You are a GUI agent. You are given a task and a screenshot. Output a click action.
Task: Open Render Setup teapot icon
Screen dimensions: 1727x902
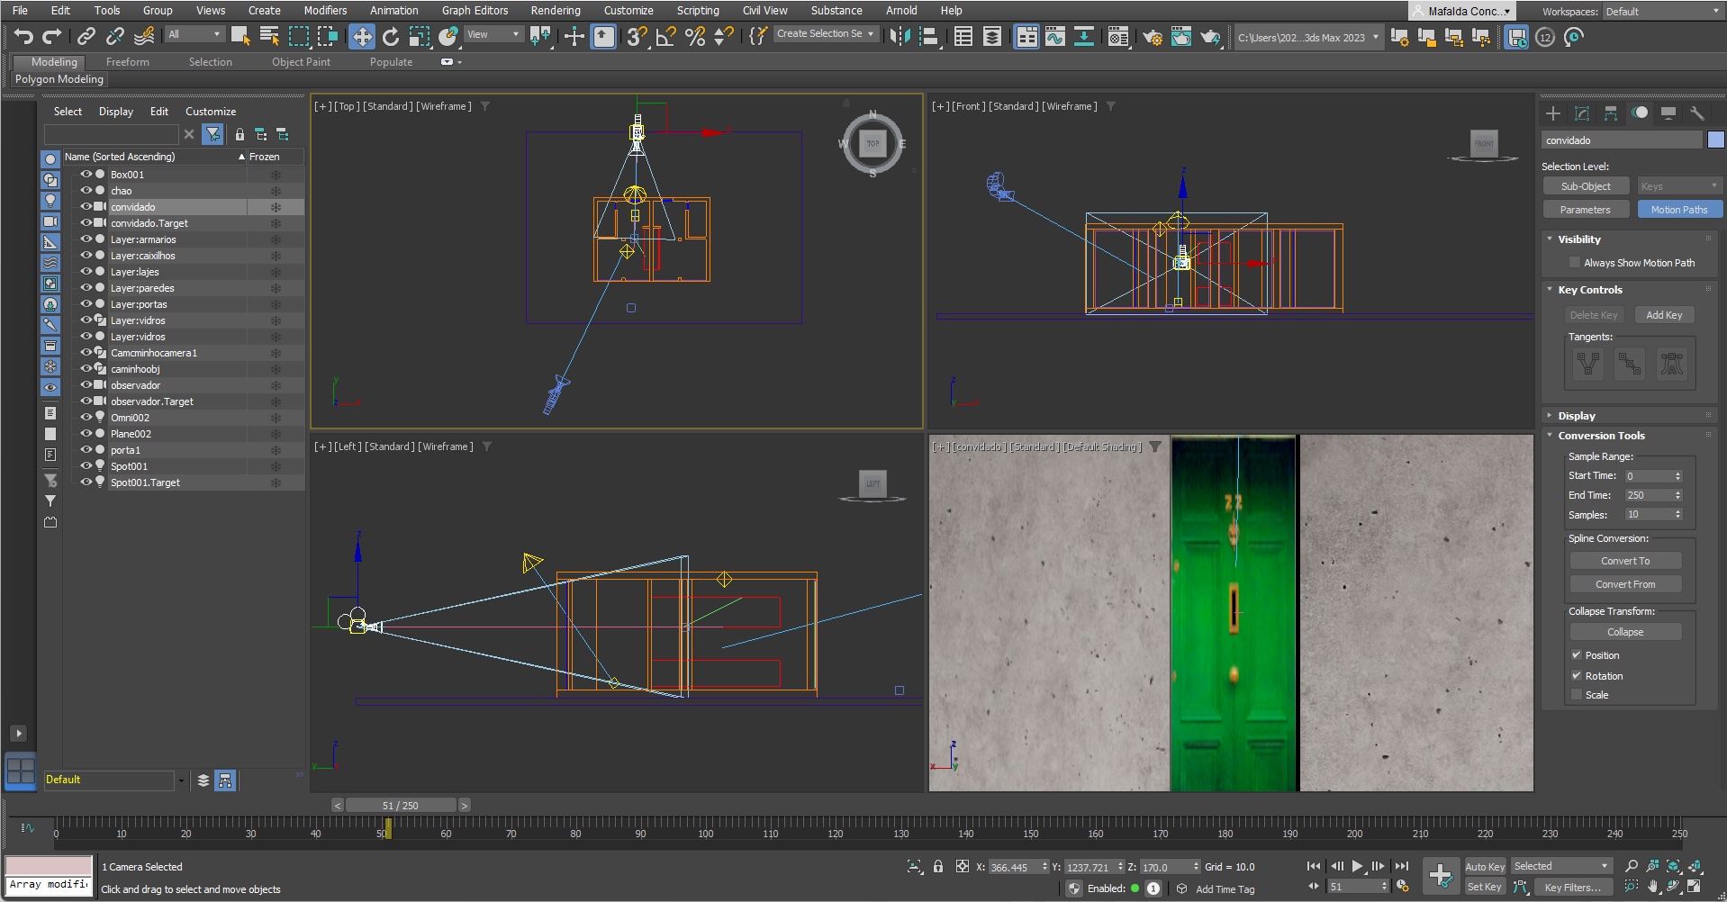1153,37
